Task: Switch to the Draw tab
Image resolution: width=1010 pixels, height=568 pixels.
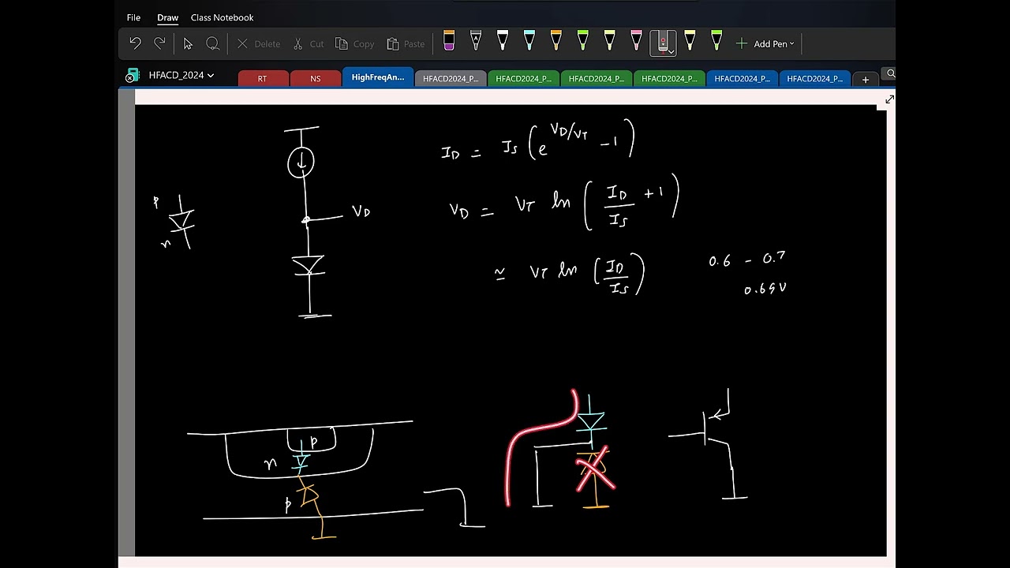Action: click(x=167, y=17)
